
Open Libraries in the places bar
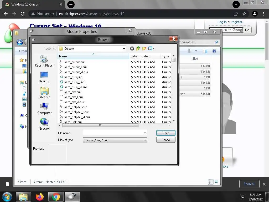click(44, 93)
